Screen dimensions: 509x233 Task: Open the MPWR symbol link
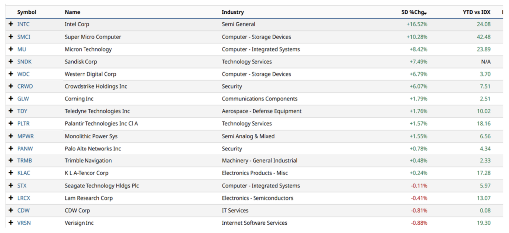point(26,136)
